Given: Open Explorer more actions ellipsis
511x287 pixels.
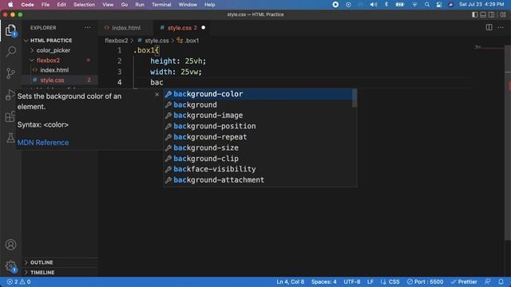Looking at the screenshot, I should (x=88, y=28).
